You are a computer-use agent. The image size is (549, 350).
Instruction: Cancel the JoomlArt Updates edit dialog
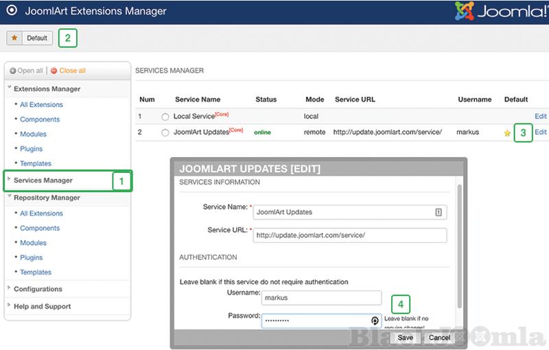click(439, 338)
